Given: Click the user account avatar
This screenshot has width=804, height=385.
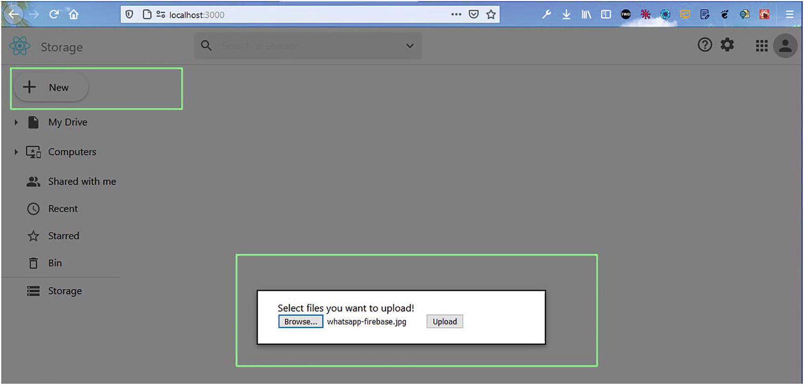Looking at the screenshot, I should [x=785, y=46].
